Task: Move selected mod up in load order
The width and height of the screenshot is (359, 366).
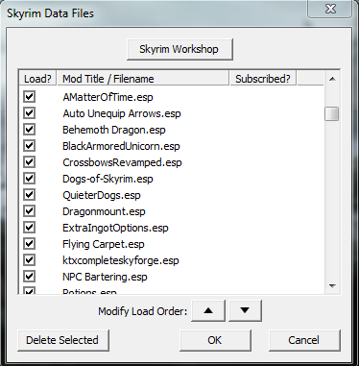Action: click(208, 310)
